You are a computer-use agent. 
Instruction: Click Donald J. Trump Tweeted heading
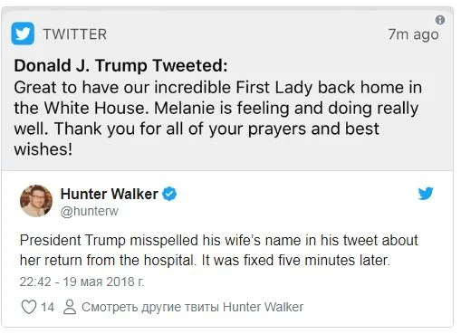120,65
